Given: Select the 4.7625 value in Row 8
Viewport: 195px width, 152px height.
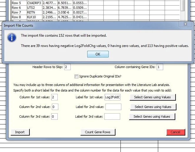Looking at the screenshot, I should [65, 17].
